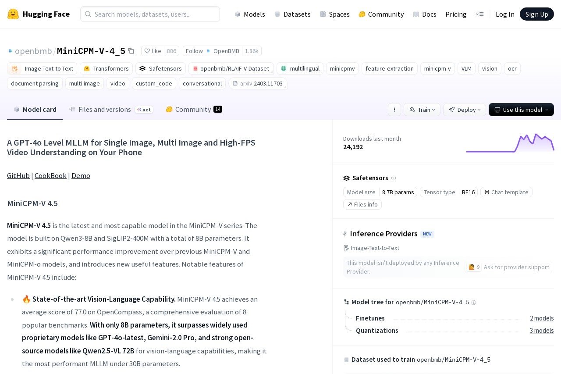Expand the extra navigation menu icon
Screen dimensions: 561x374
pyautogui.click(x=479, y=14)
